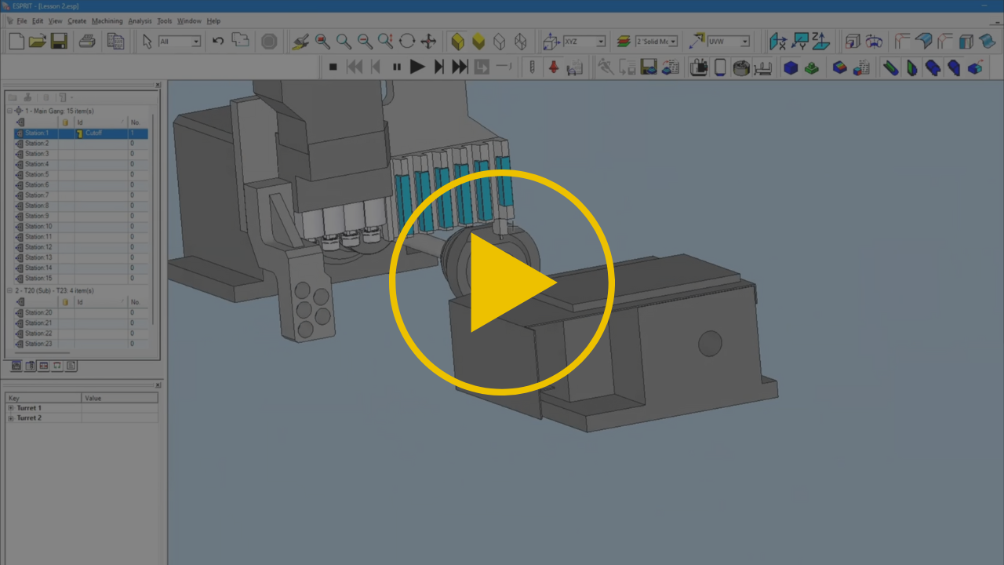Image resolution: width=1004 pixels, height=565 pixels.
Task: Click the shaded solid view cube icon
Action: click(458, 42)
